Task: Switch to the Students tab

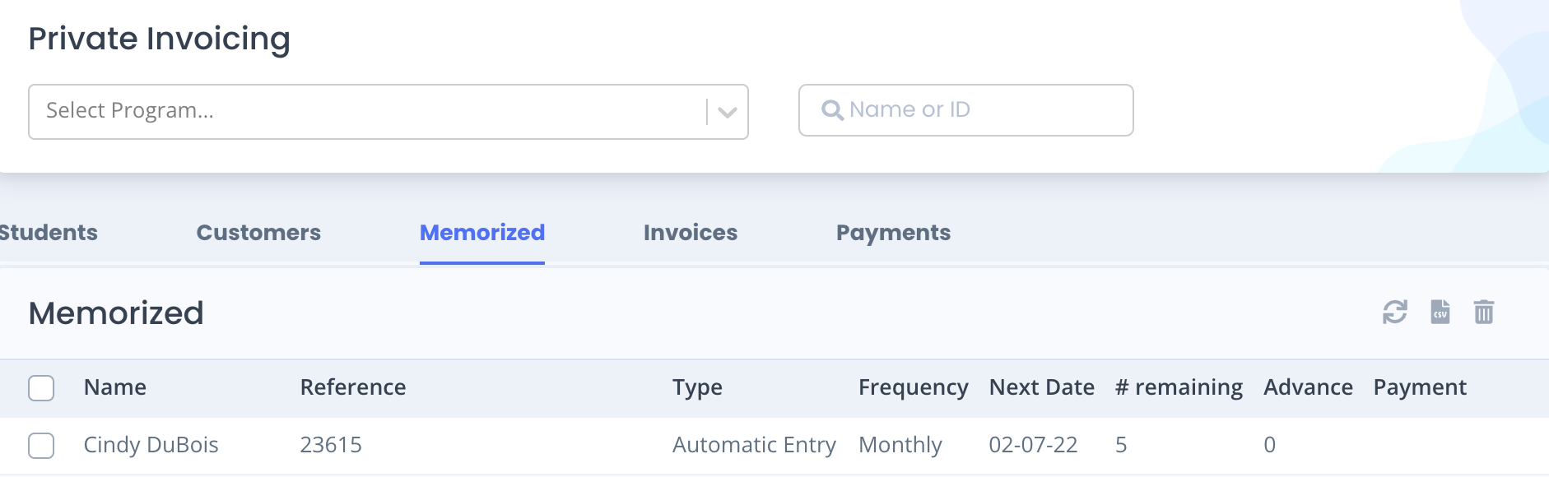Action: (48, 233)
